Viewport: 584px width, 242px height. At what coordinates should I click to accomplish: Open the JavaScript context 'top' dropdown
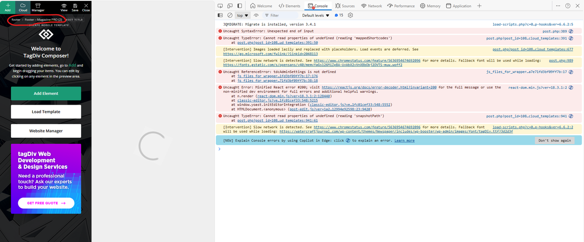point(243,15)
